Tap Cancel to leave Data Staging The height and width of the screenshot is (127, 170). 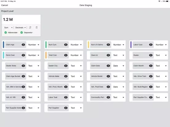(4, 5)
